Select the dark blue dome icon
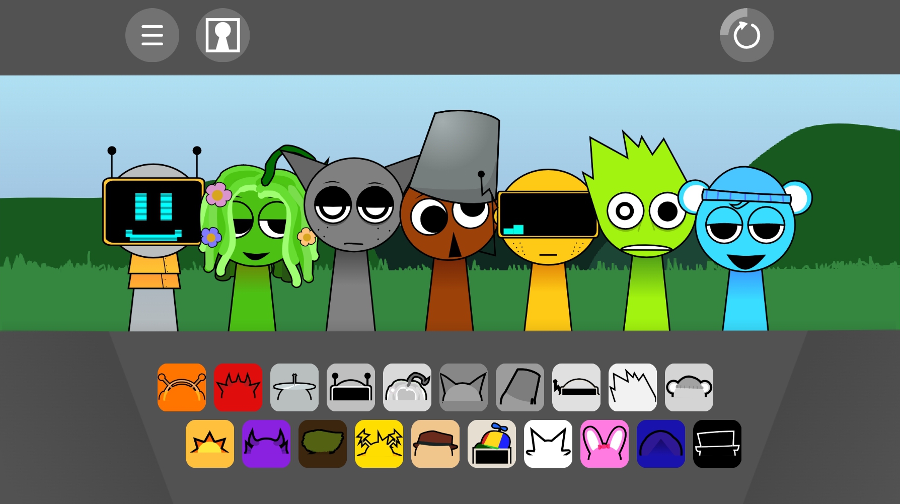The width and height of the screenshot is (900, 504). tap(661, 444)
